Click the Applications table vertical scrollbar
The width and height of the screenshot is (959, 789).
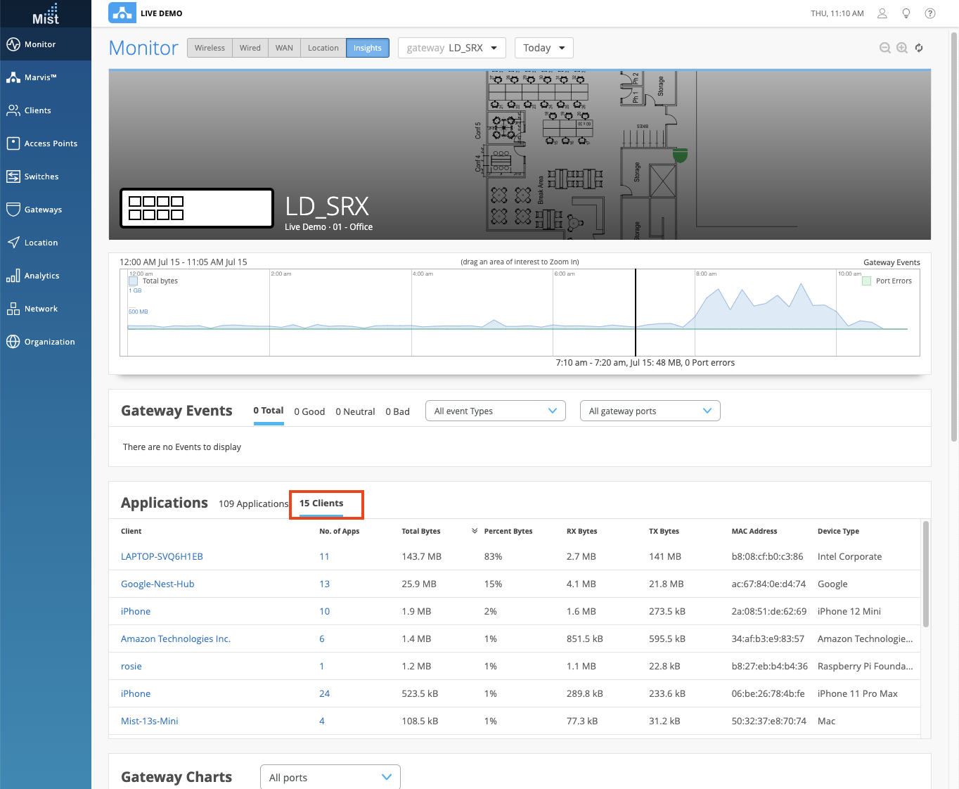point(925,574)
